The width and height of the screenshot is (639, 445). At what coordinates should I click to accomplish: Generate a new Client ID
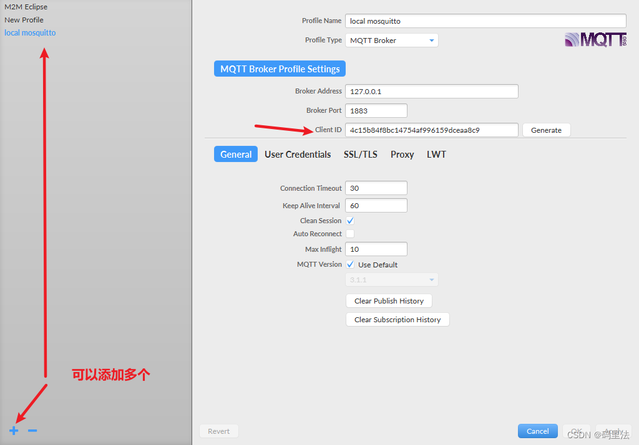pos(546,130)
